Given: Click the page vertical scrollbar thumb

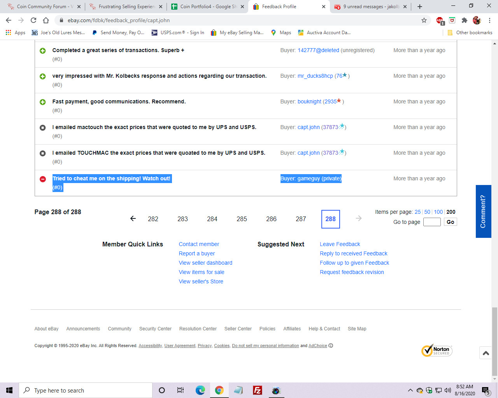Looking at the screenshot, I should (494, 341).
